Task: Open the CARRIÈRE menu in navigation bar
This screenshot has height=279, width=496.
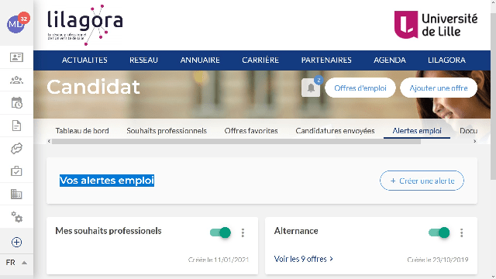Action: tap(260, 60)
